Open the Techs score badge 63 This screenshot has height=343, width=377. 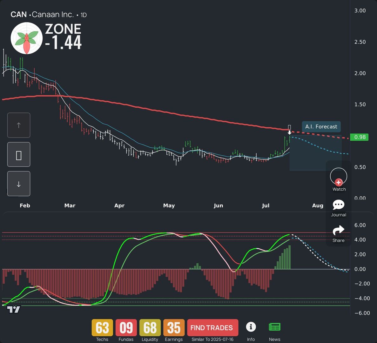point(102,328)
